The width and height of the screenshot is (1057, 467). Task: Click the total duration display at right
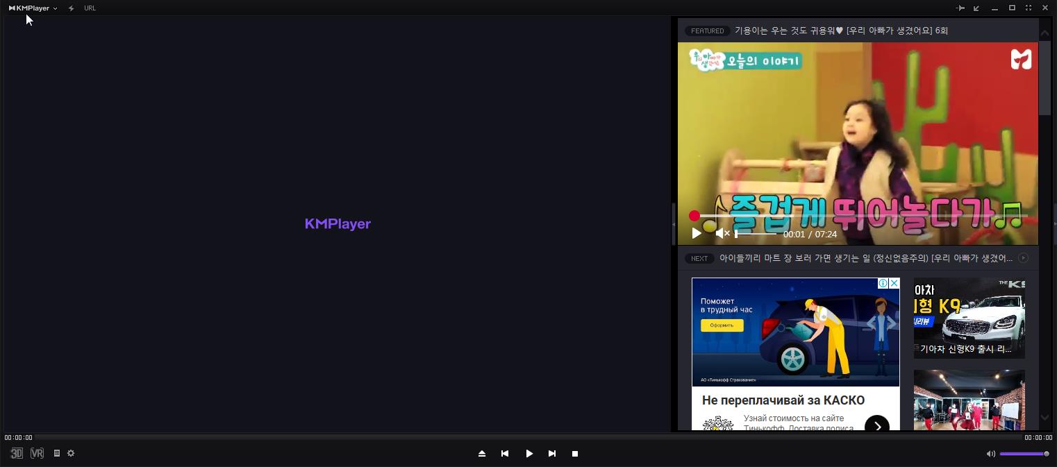coord(1038,437)
